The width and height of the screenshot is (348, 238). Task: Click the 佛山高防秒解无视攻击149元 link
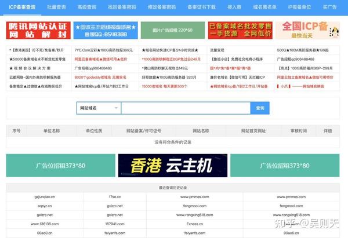[165, 68]
